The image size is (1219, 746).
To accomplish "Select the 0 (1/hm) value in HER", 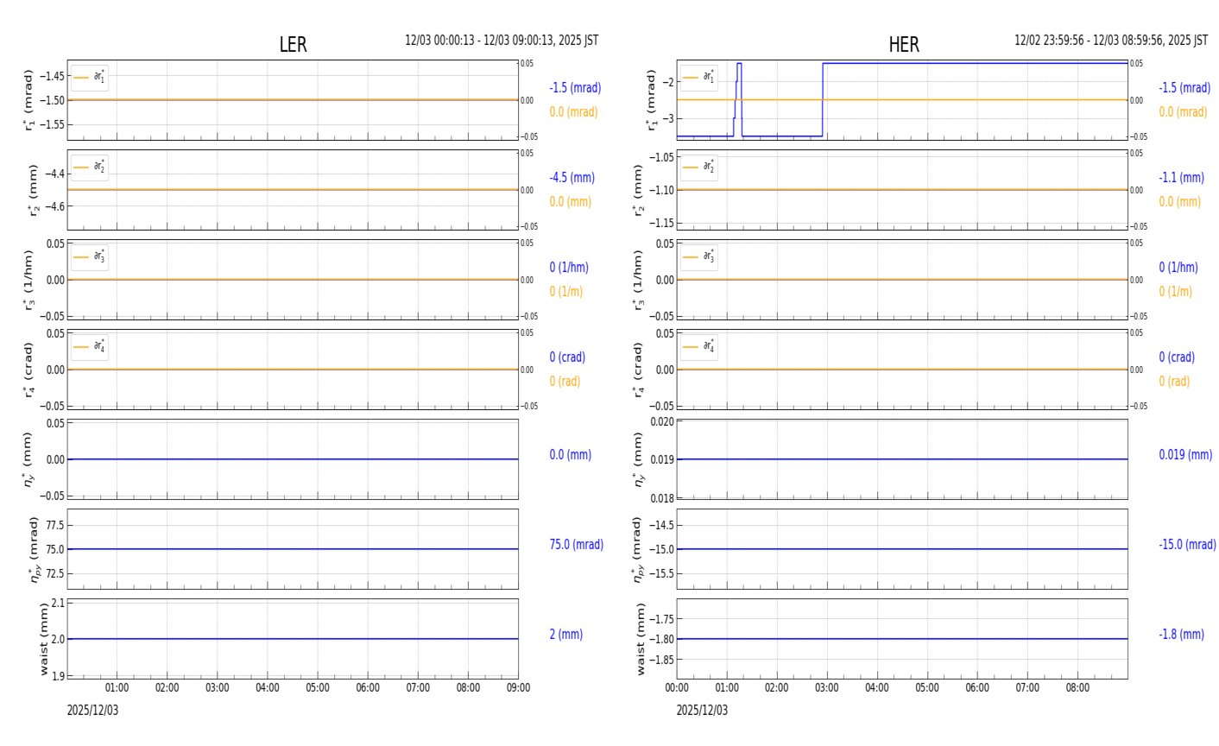I will (x=1178, y=268).
